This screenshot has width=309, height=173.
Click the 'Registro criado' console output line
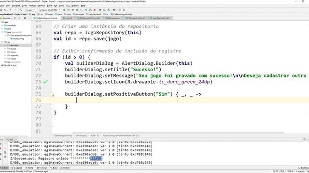[56, 159]
